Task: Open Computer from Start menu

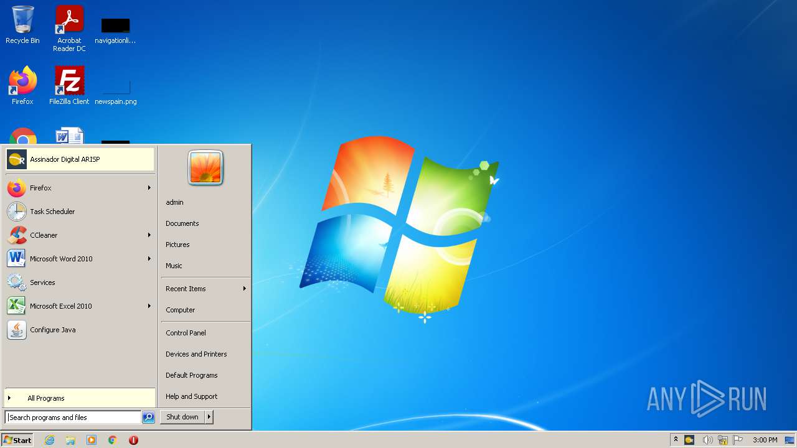Action: point(205,310)
